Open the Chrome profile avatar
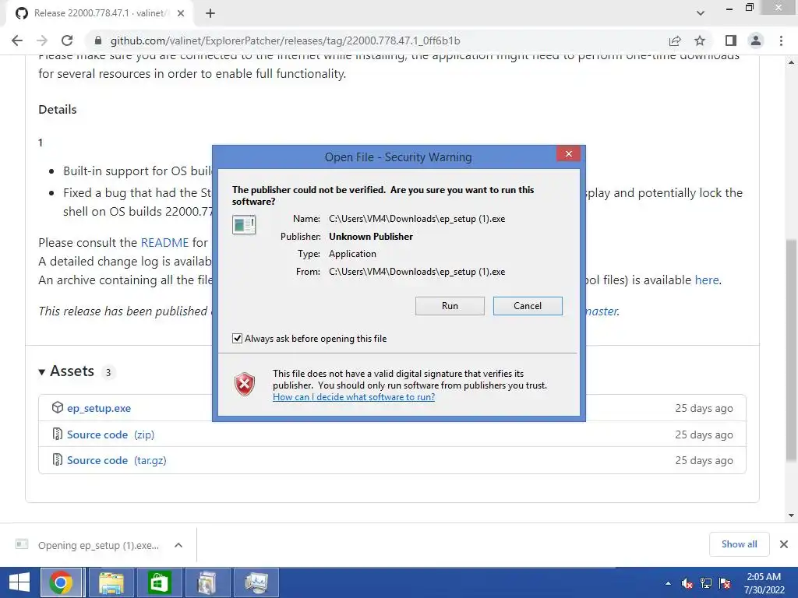The width and height of the screenshot is (798, 598). [x=756, y=40]
